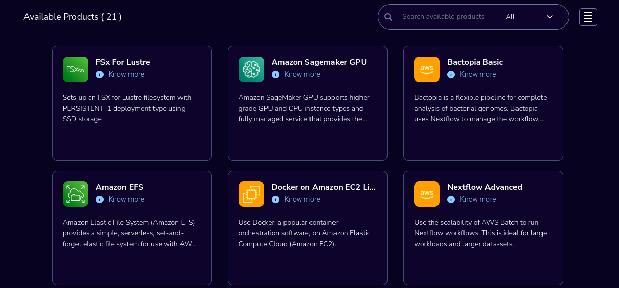
Task: Click info icon under Nextflow Advanced title
Action: [x=451, y=199]
